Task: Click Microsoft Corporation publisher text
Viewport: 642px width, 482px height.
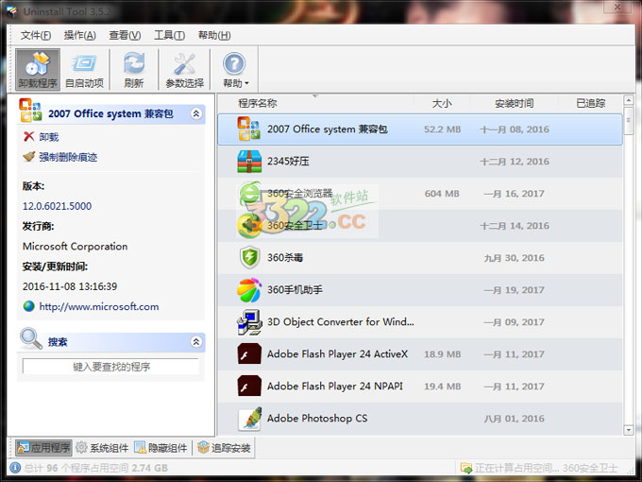Action: (x=75, y=247)
